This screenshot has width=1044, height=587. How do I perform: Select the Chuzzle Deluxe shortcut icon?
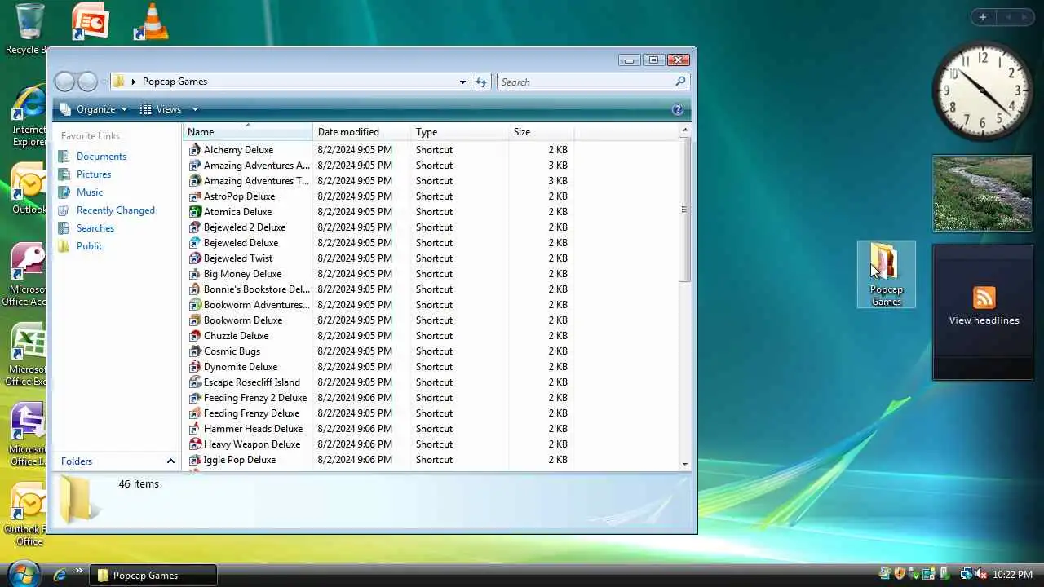coord(195,336)
